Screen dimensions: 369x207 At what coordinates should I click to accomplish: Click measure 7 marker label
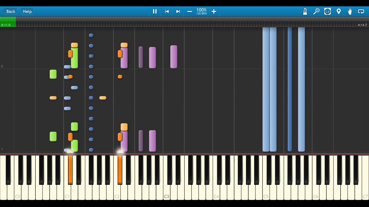point(2,150)
